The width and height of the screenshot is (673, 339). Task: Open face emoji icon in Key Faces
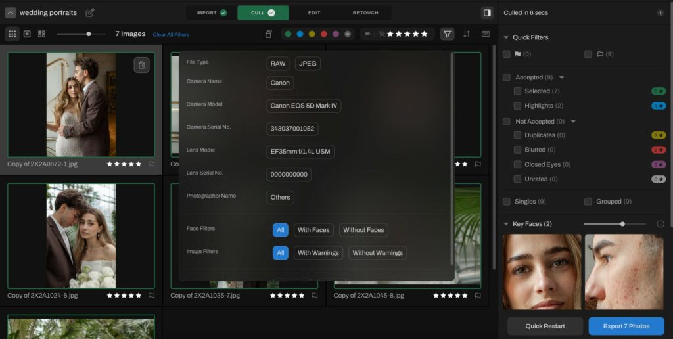(x=661, y=224)
